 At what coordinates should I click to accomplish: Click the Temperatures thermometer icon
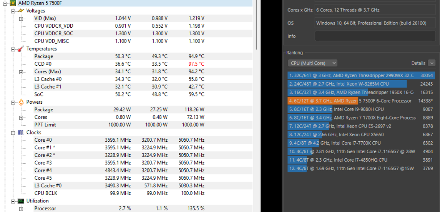click(20, 49)
